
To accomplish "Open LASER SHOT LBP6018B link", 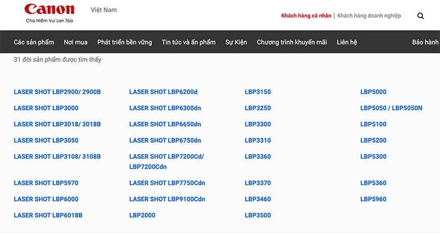I will point(48,215).
